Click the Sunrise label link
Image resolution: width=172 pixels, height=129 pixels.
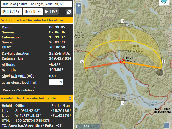click(8, 32)
